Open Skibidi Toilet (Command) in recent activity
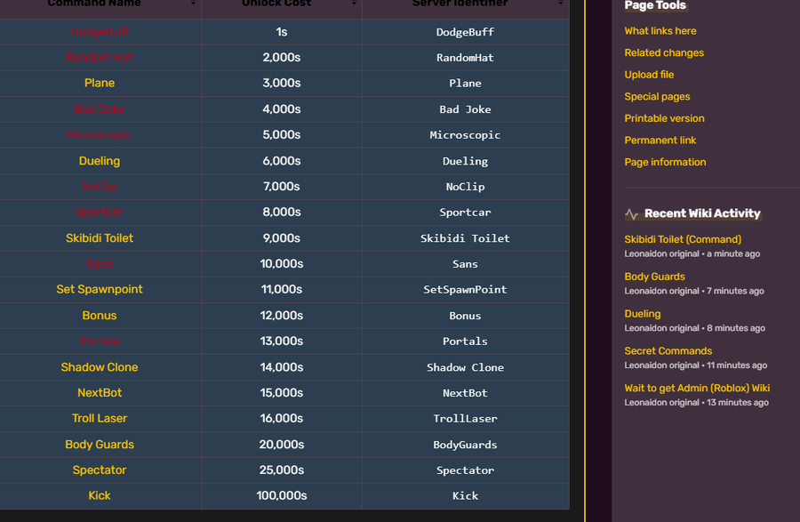Image resolution: width=800 pixels, height=522 pixels. click(x=682, y=239)
